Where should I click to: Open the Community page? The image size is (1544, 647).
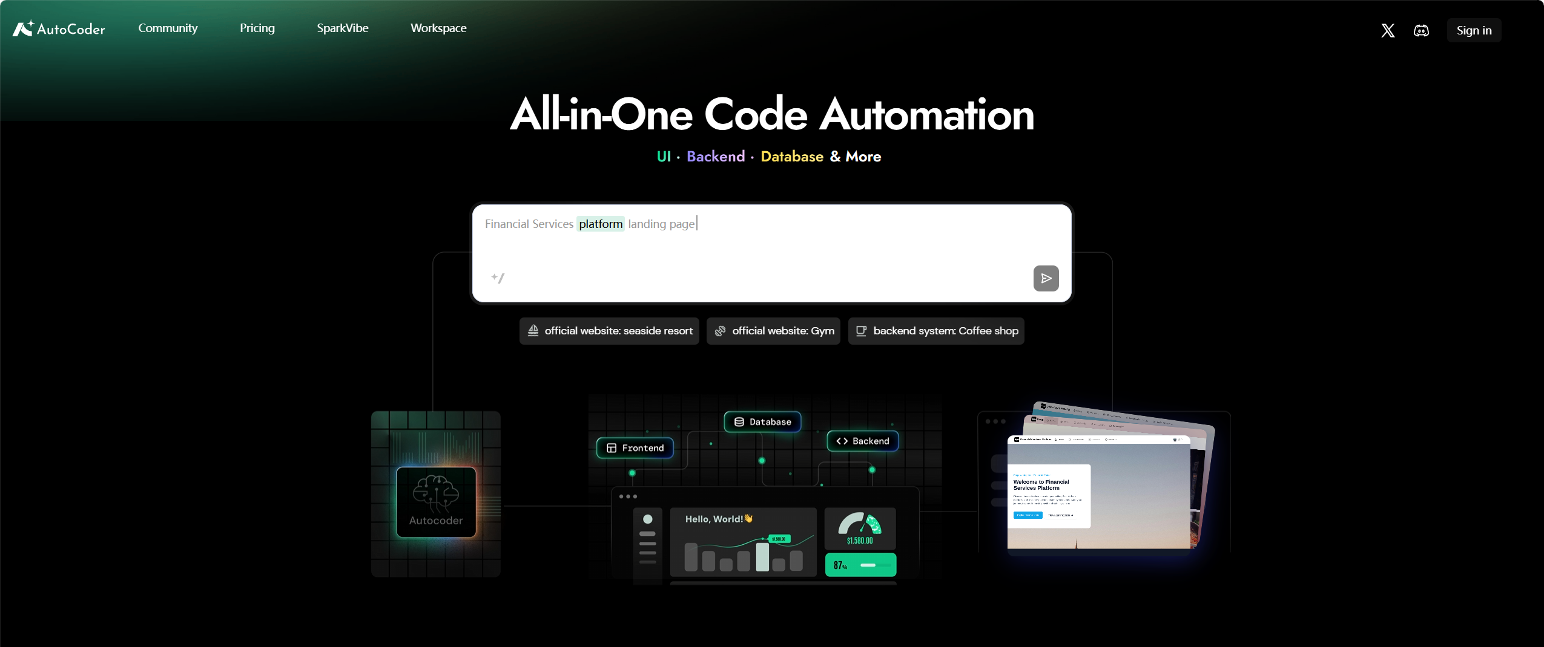point(168,28)
